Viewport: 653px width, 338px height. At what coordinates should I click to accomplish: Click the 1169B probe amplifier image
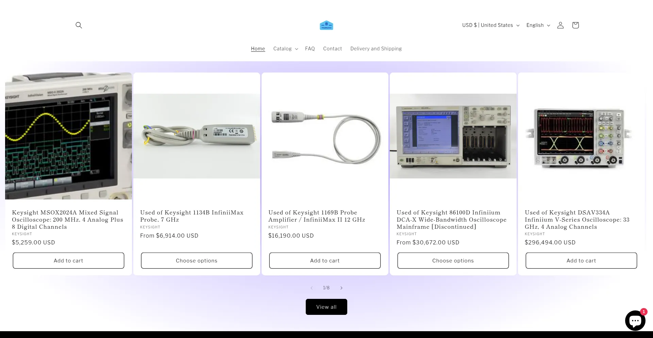[325, 136]
